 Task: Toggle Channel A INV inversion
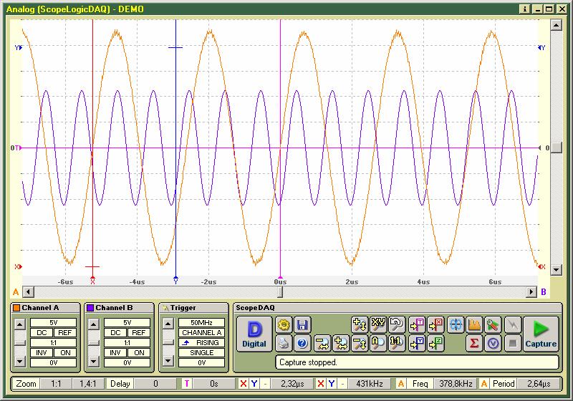(x=42, y=353)
